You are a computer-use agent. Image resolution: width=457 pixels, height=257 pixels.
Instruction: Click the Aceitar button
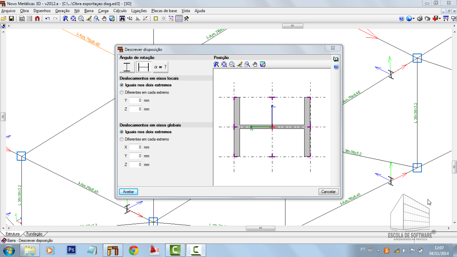(128, 192)
